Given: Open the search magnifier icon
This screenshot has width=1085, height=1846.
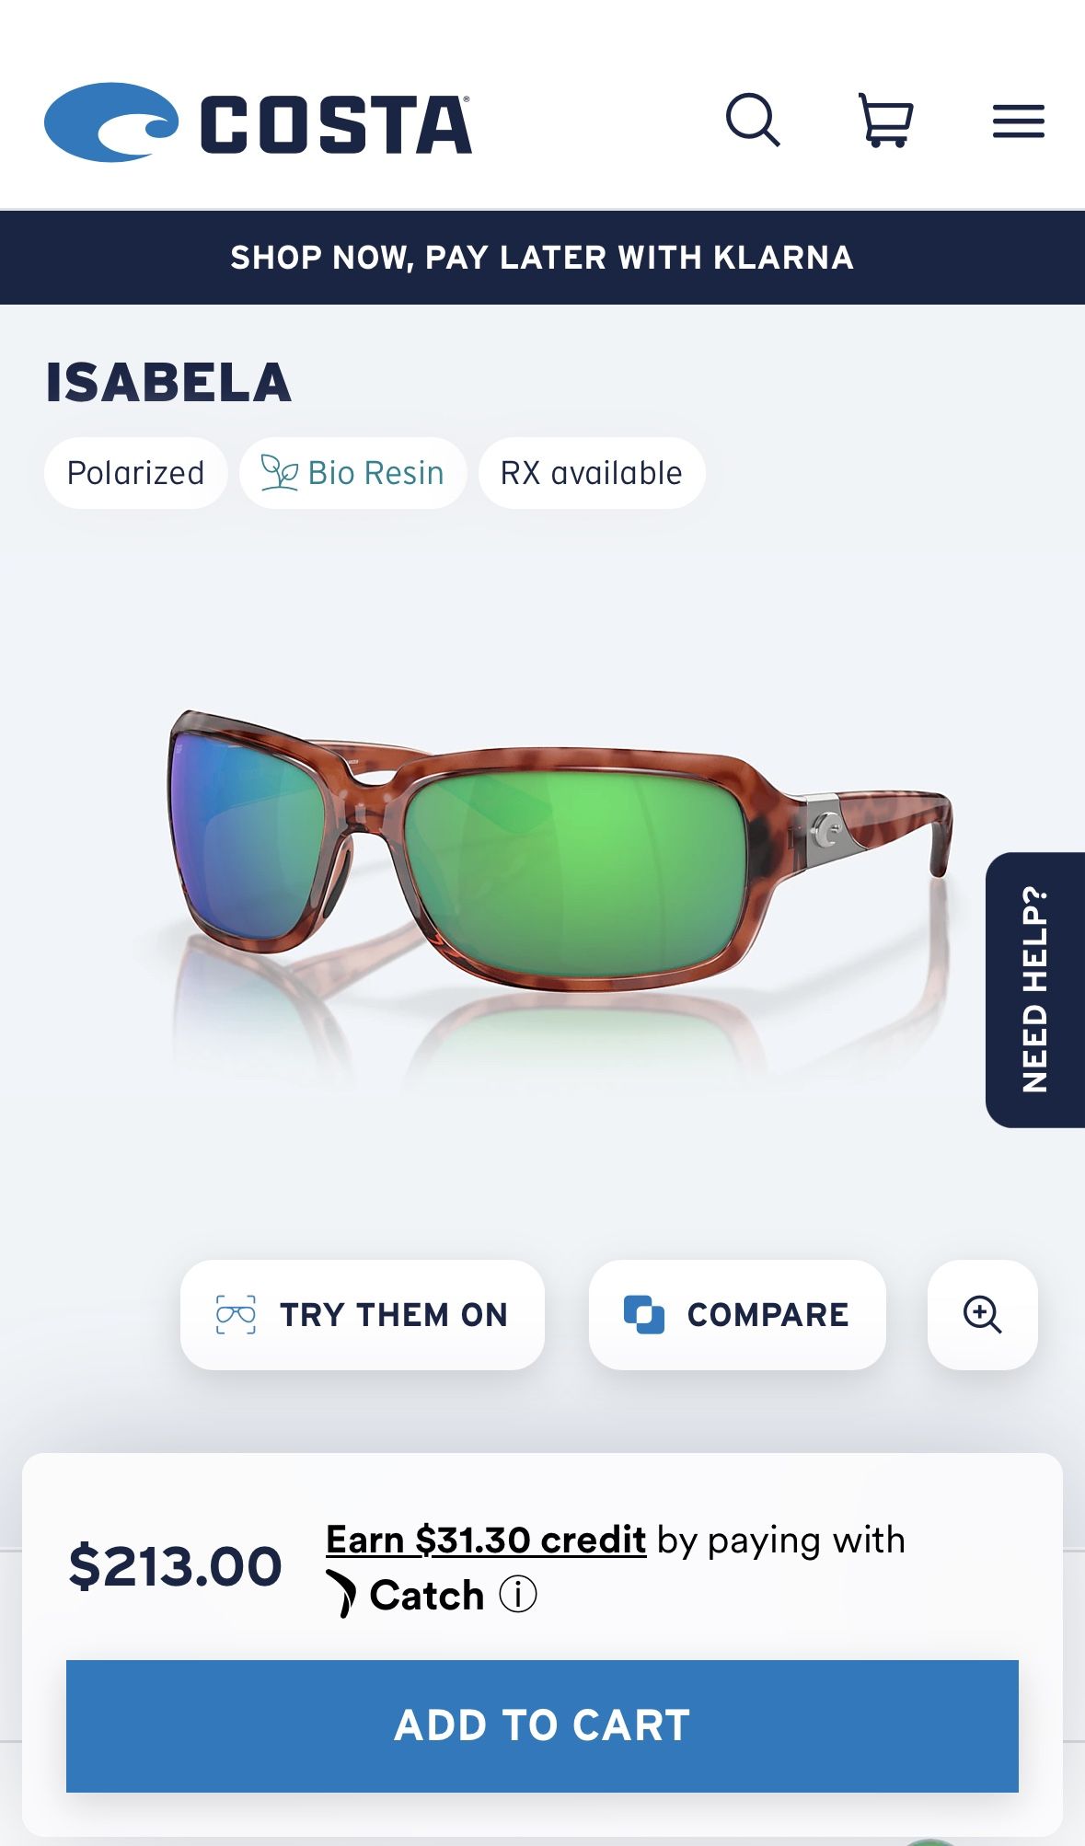Looking at the screenshot, I should [753, 121].
